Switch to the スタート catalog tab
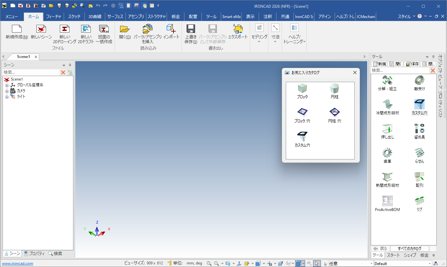Image resolution: width=447 pixels, height=267 pixels. click(x=393, y=255)
